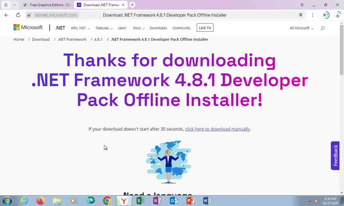The height and width of the screenshot is (206, 344).
Task: Launch Excel from taskbar
Action: pyautogui.click(x=141, y=201)
